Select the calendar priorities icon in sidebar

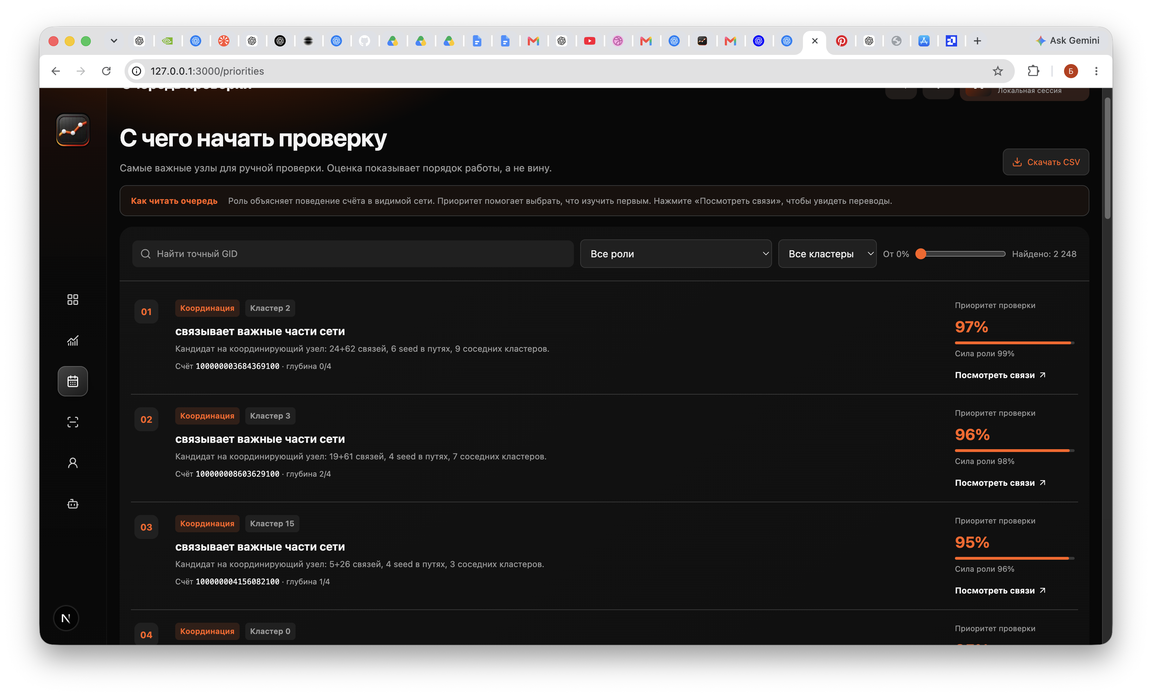pyautogui.click(x=72, y=381)
